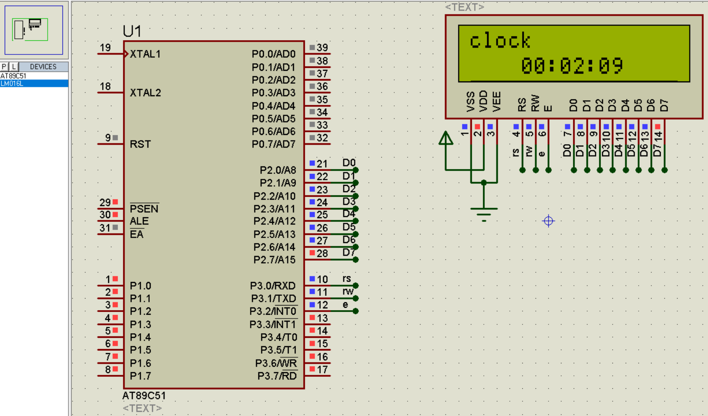Click the P2.7 pin 28 red indicator
This screenshot has width=708, height=416.
click(312, 253)
